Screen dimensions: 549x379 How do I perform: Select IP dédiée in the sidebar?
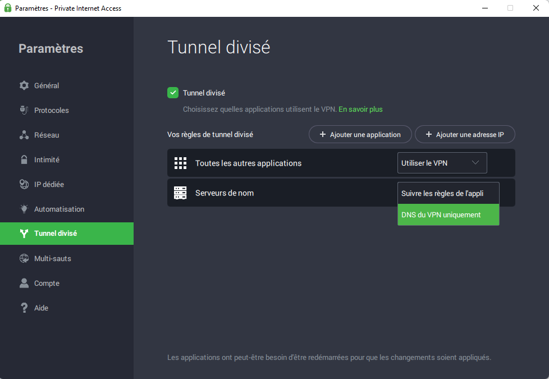click(x=67, y=184)
